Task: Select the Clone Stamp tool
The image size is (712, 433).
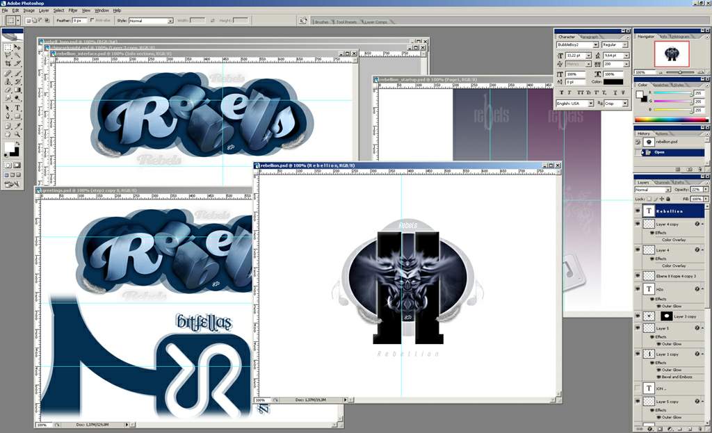Action: coord(8,82)
